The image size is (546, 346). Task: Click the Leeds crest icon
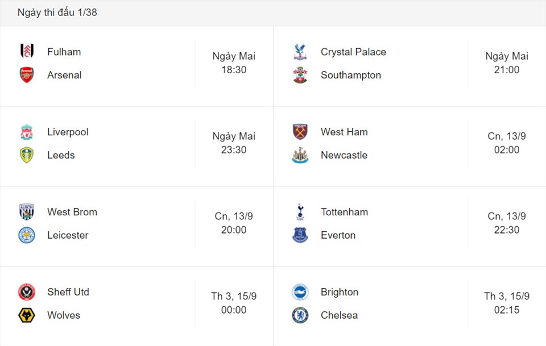(27, 155)
